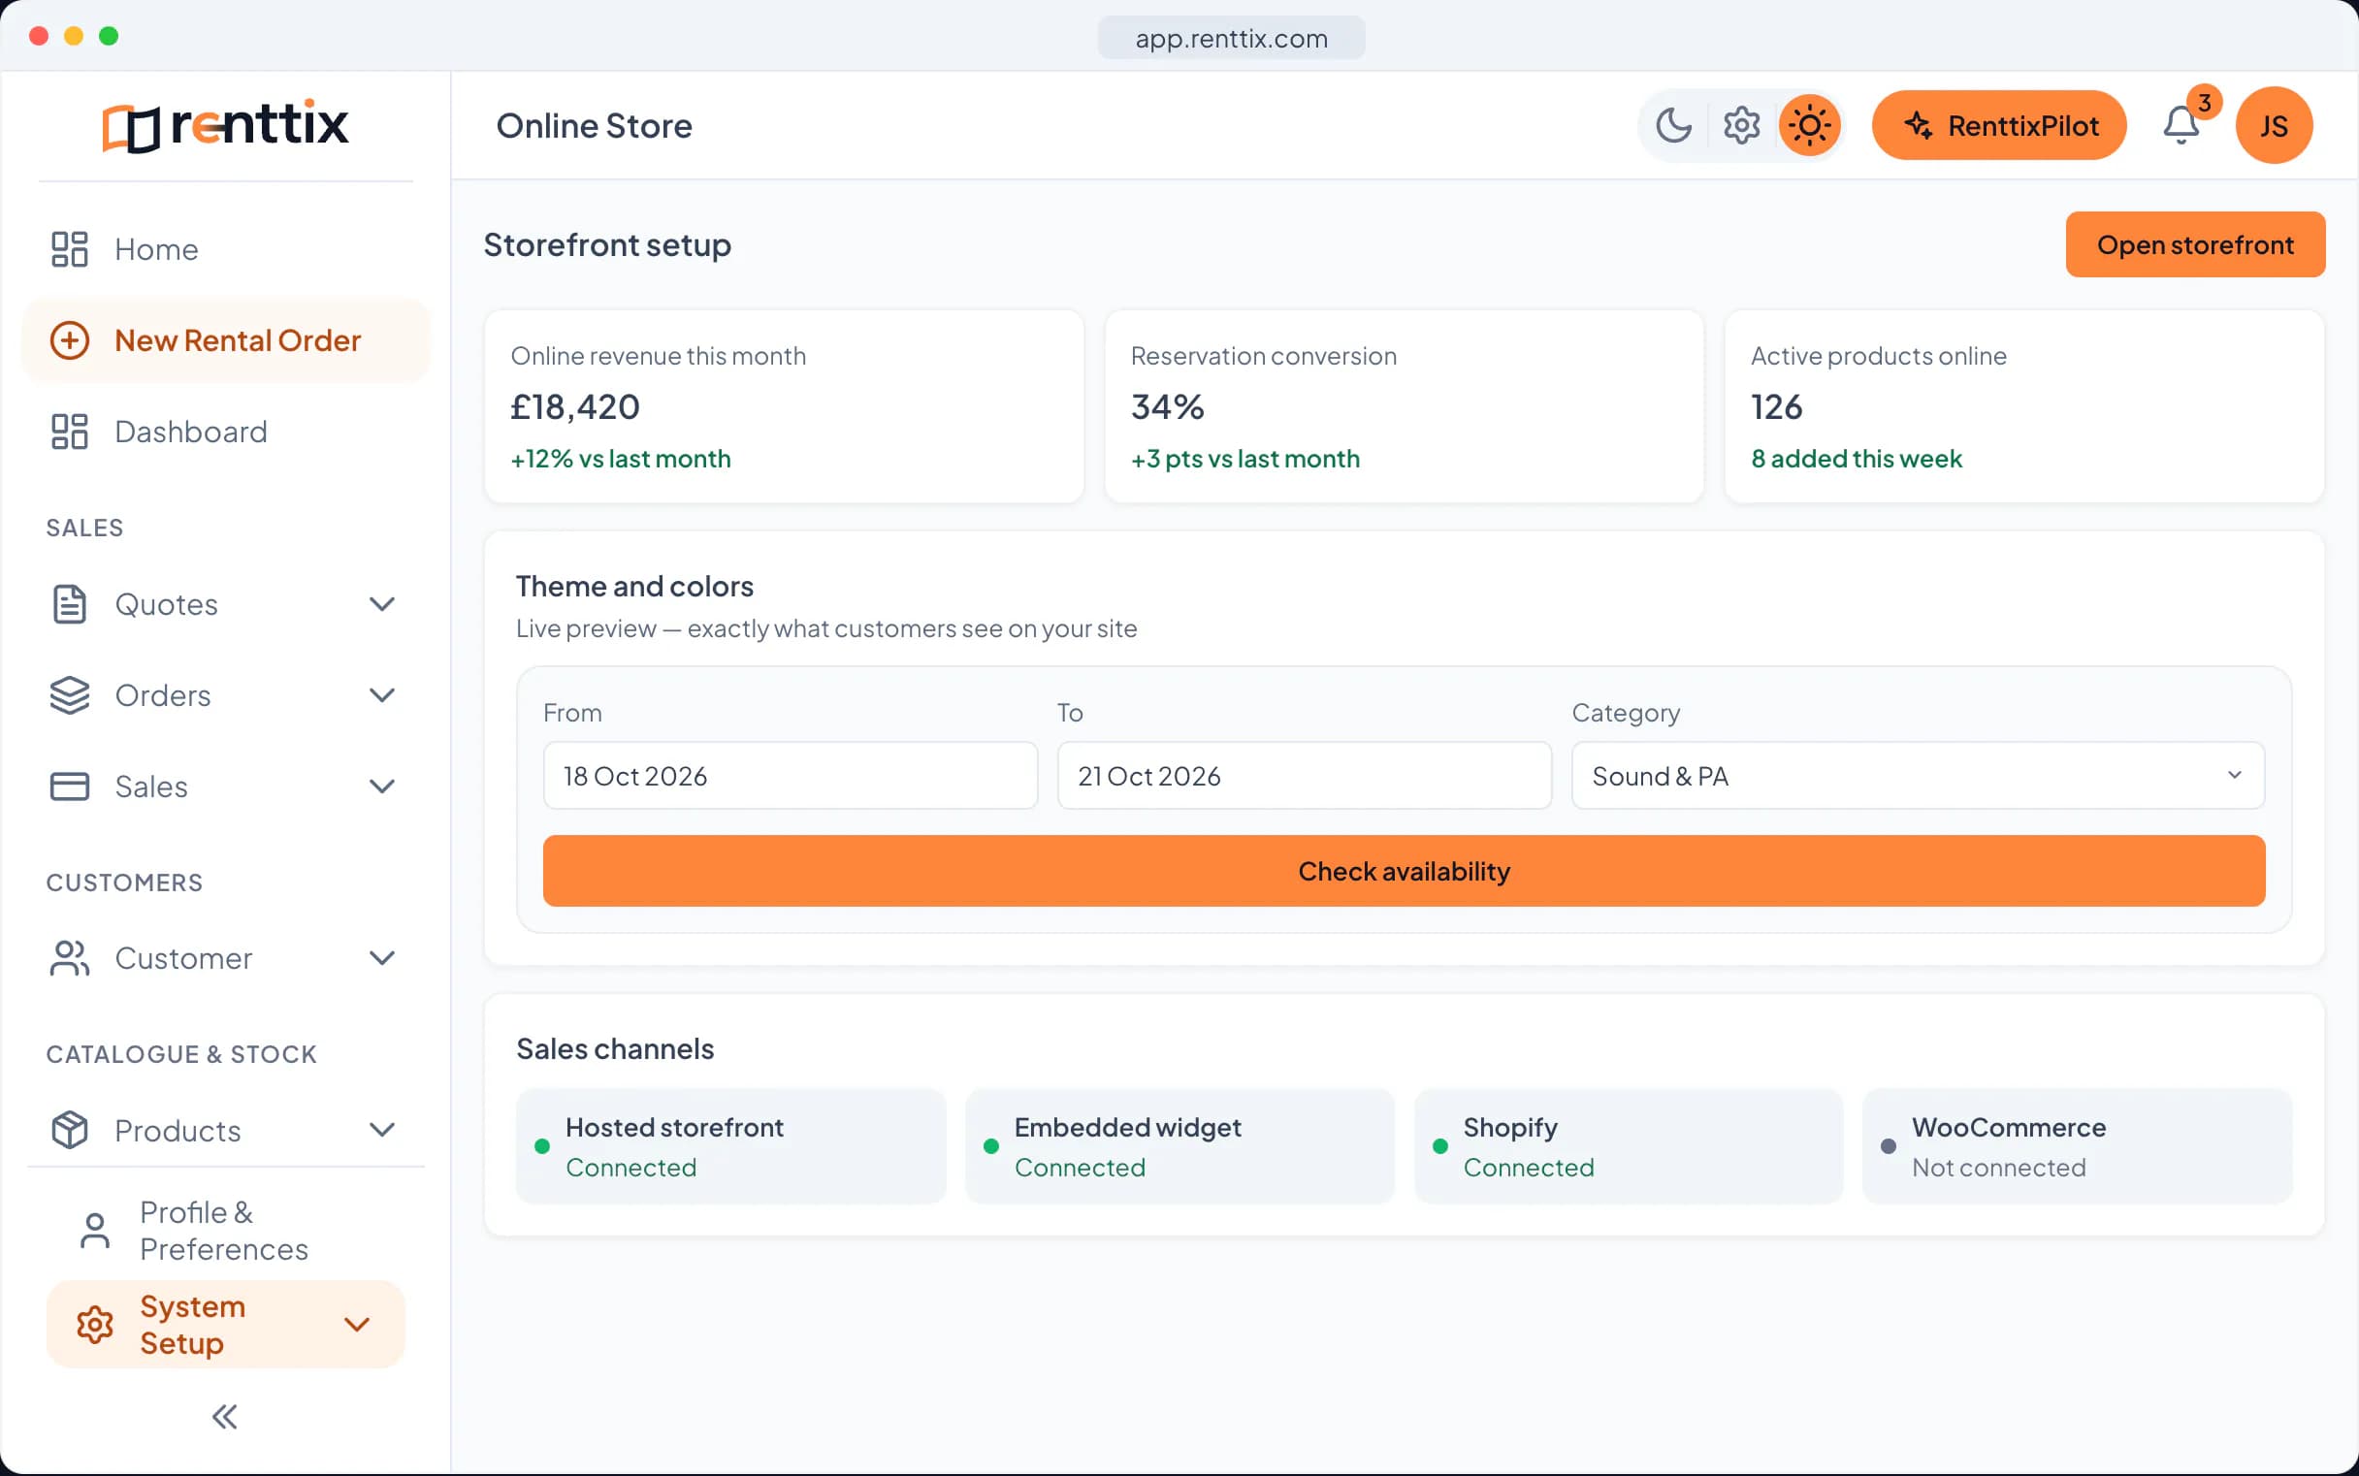Go to Home in the sidebar
2359x1476 pixels.
pyautogui.click(x=226, y=249)
